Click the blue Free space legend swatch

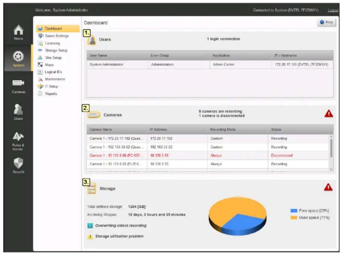(x=293, y=211)
